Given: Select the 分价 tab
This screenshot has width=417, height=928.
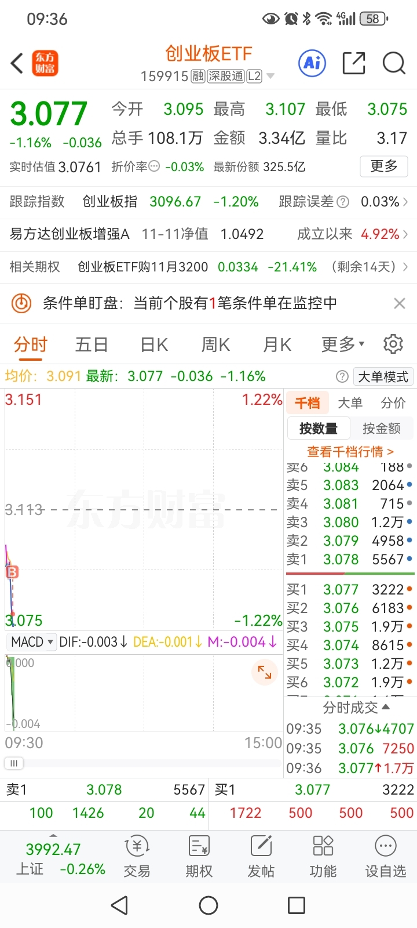Looking at the screenshot, I should [x=393, y=403].
